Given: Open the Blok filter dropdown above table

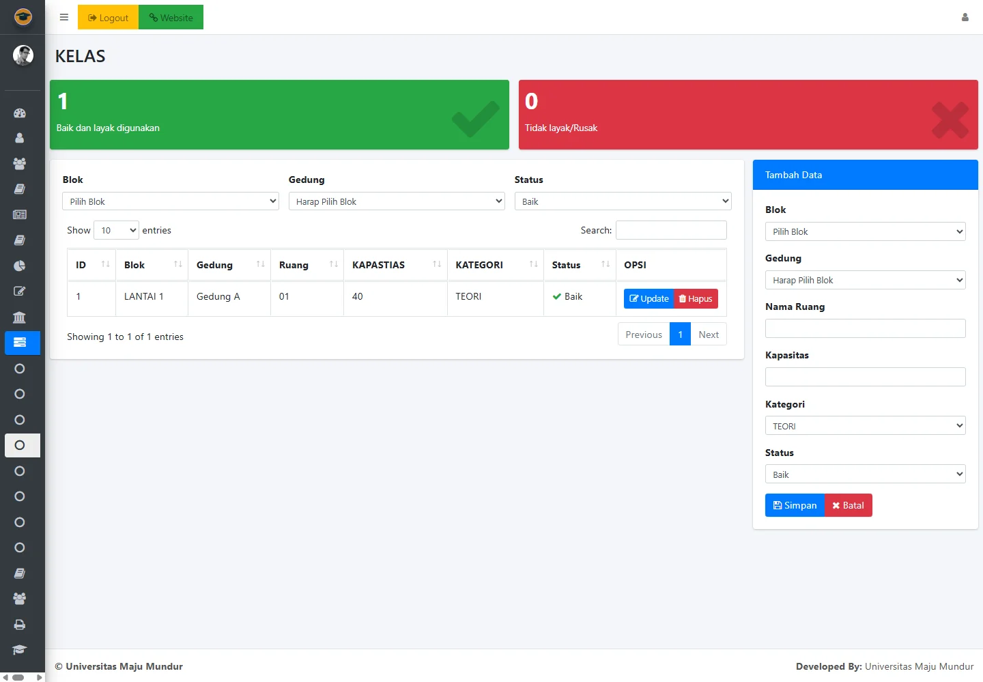Looking at the screenshot, I should tap(171, 201).
